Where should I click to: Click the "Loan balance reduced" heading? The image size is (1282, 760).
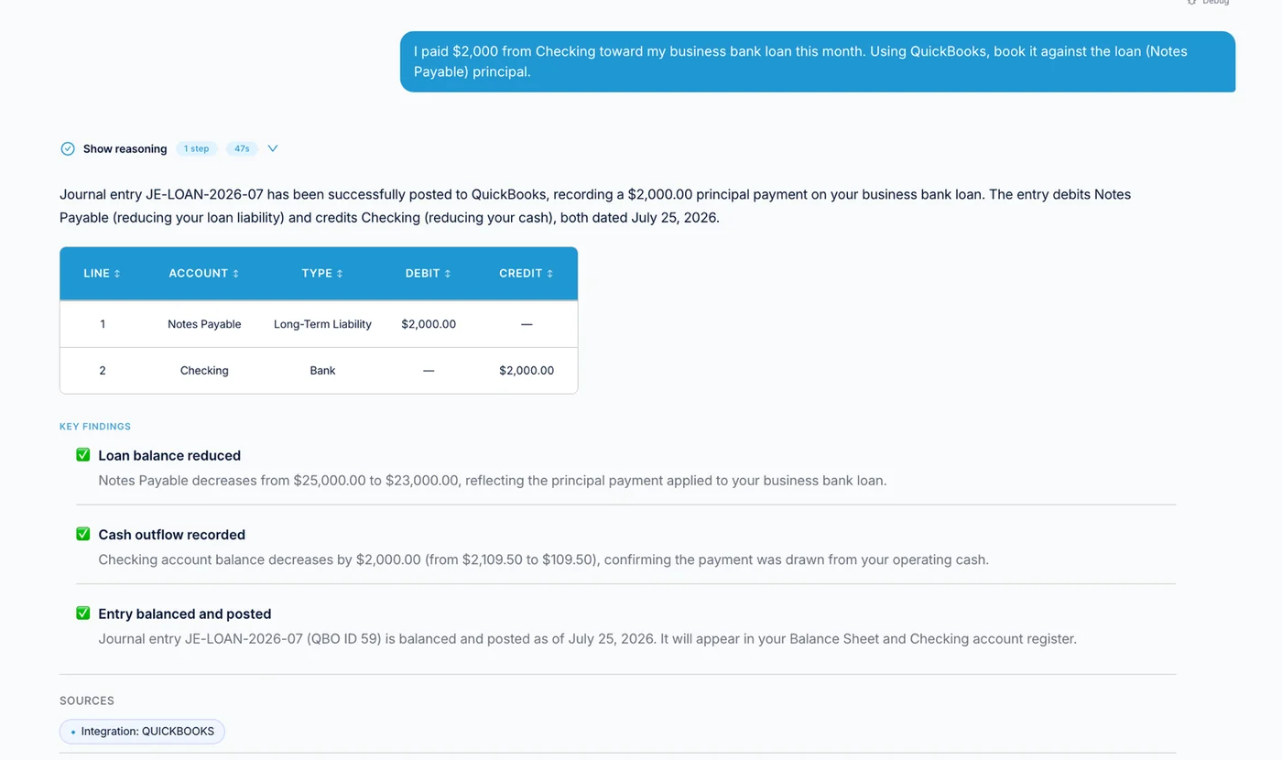coord(169,455)
